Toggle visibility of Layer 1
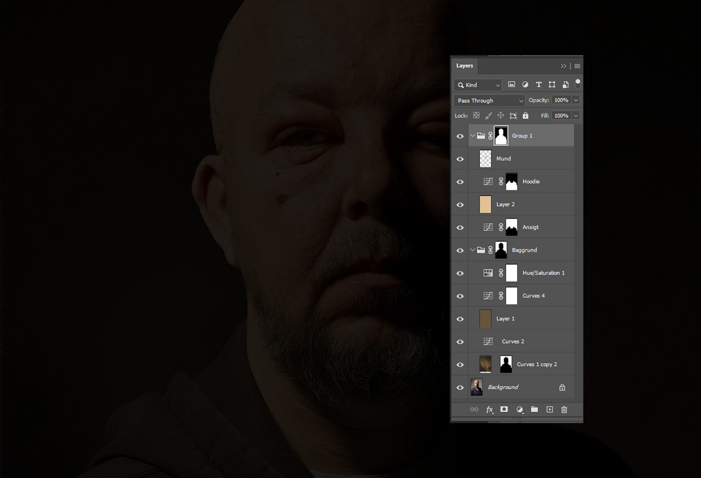701x478 pixels. click(x=460, y=319)
